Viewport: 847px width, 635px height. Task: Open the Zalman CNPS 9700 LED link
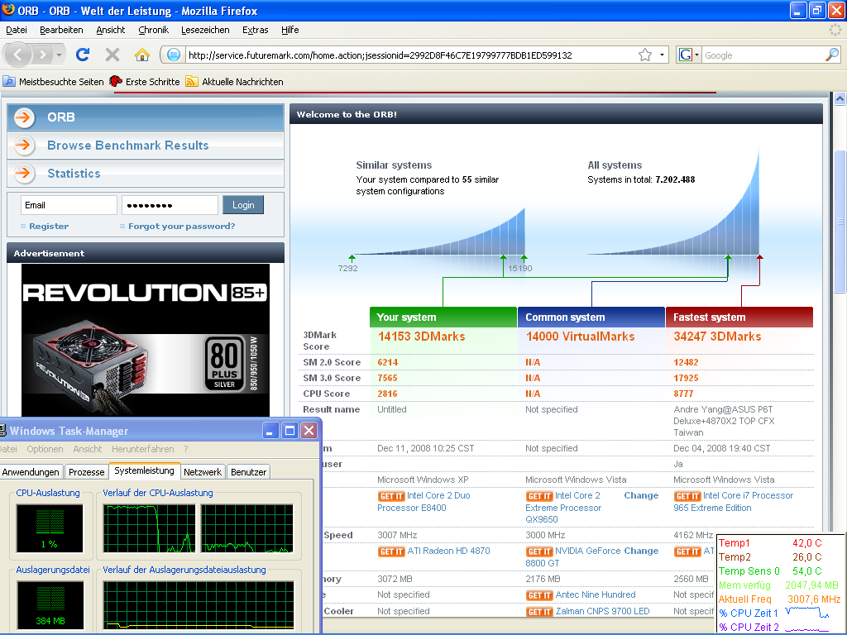[x=602, y=612]
